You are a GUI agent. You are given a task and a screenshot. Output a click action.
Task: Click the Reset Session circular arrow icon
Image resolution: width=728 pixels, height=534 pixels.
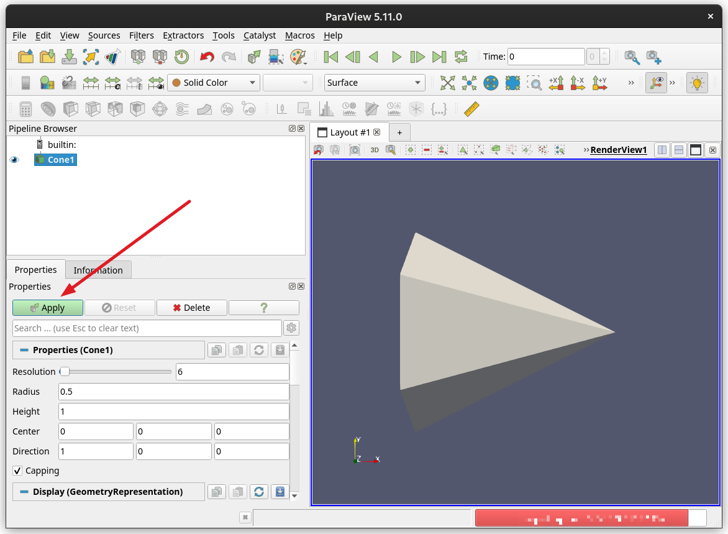point(181,57)
